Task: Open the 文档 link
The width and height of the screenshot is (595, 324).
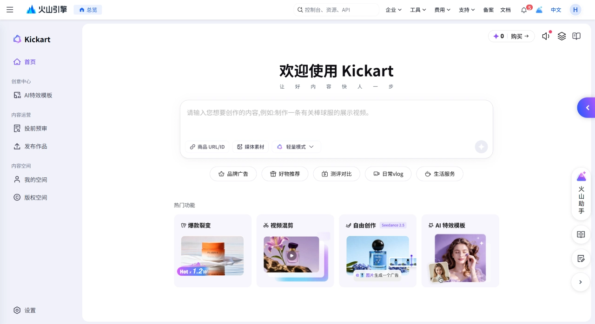Action: 505,10
